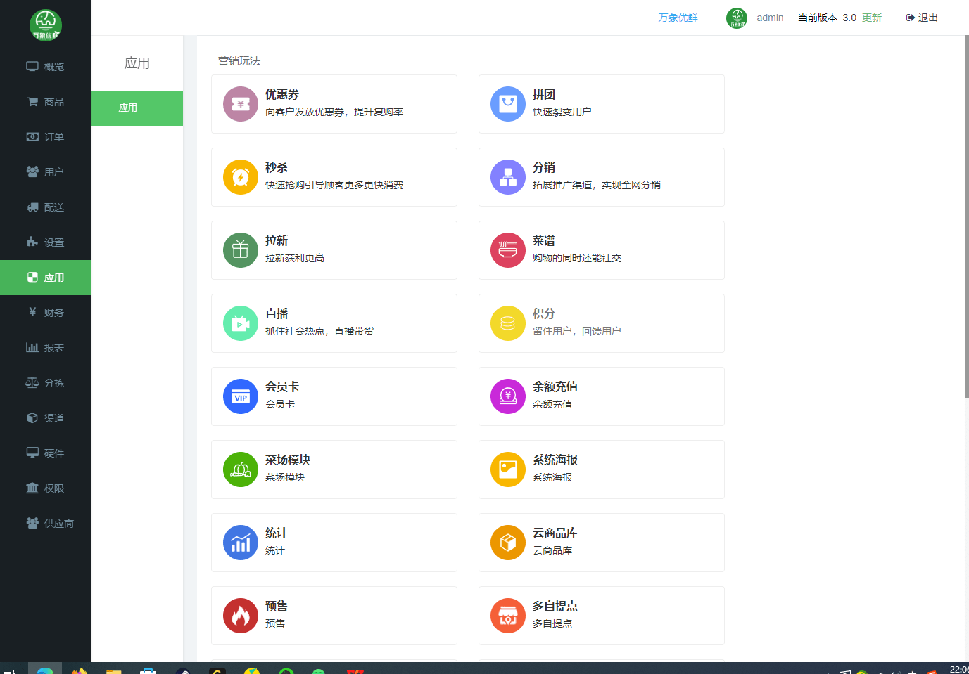Open the 优惠券 coupon app icon
969x674 pixels.
click(241, 104)
